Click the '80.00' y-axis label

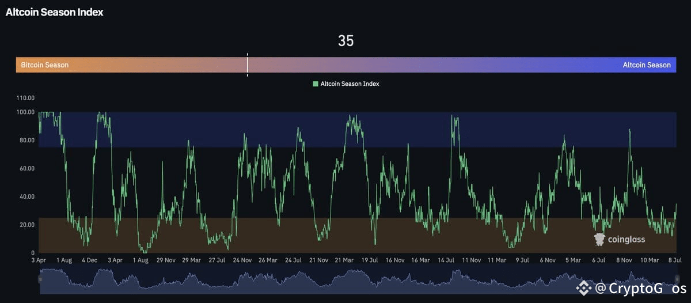pos(26,140)
